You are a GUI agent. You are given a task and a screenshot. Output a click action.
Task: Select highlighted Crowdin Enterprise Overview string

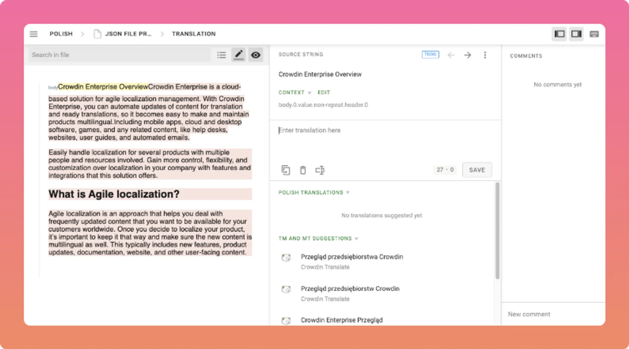click(103, 87)
